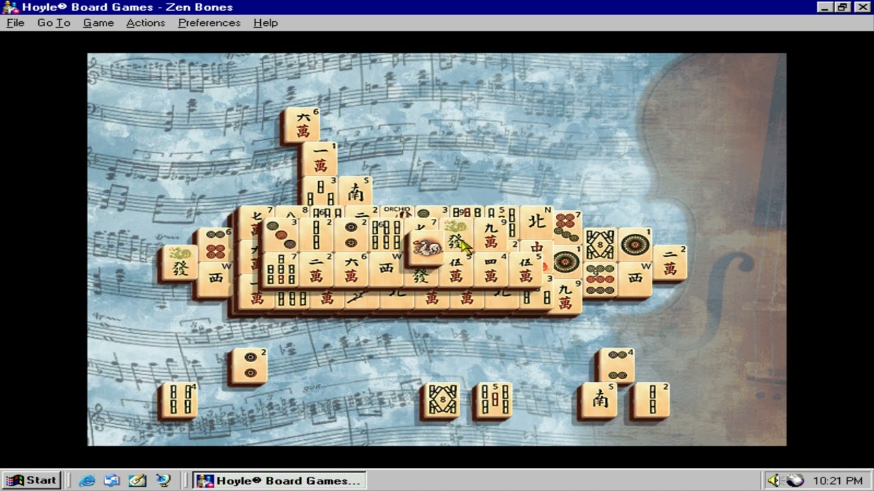This screenshot has height=491, width=874.
Task: Open the Actions menu
Action: coord(145,23)
